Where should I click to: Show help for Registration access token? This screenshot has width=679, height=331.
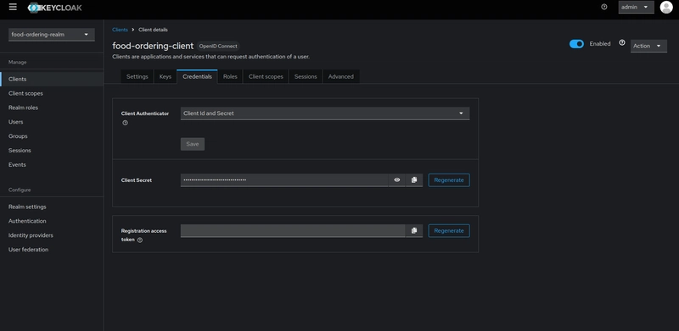[x=140, y=240]
